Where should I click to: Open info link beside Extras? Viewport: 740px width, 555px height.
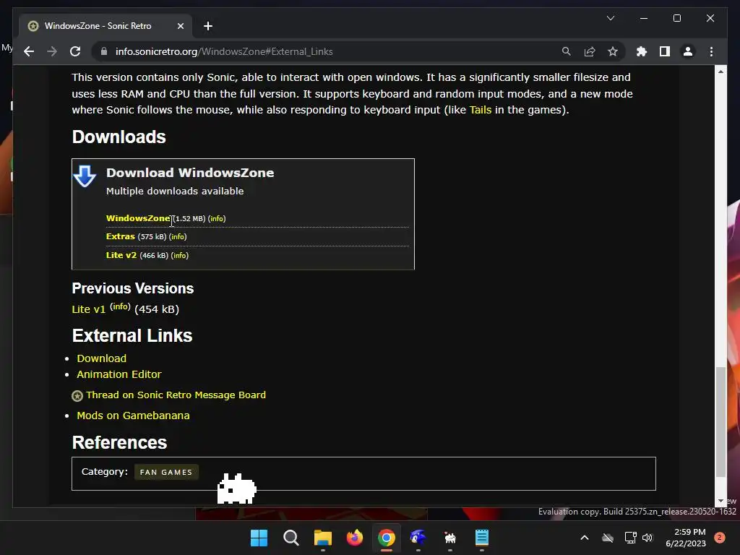[178, 236]
